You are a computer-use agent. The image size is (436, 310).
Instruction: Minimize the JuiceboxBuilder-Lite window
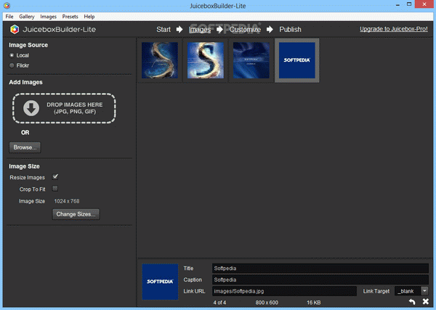[x=398, y=5]
